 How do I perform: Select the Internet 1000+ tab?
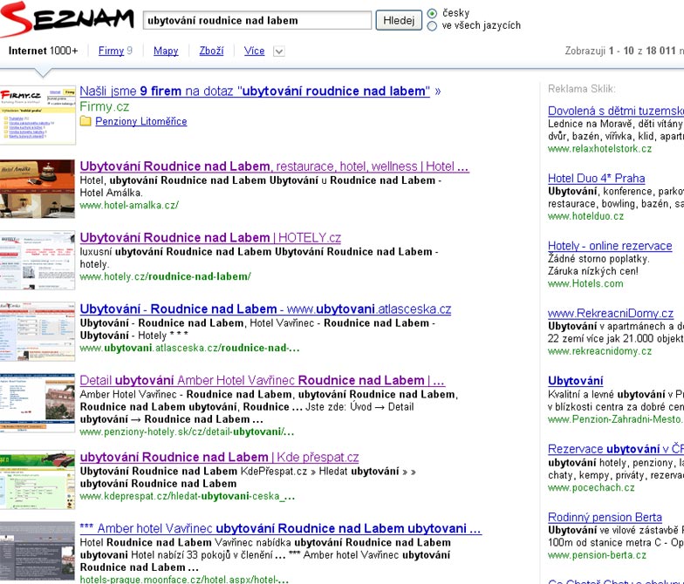(44, 51)
